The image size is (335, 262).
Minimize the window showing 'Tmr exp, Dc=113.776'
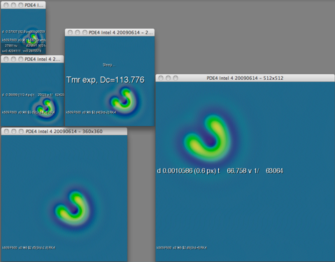pos(78,32)
